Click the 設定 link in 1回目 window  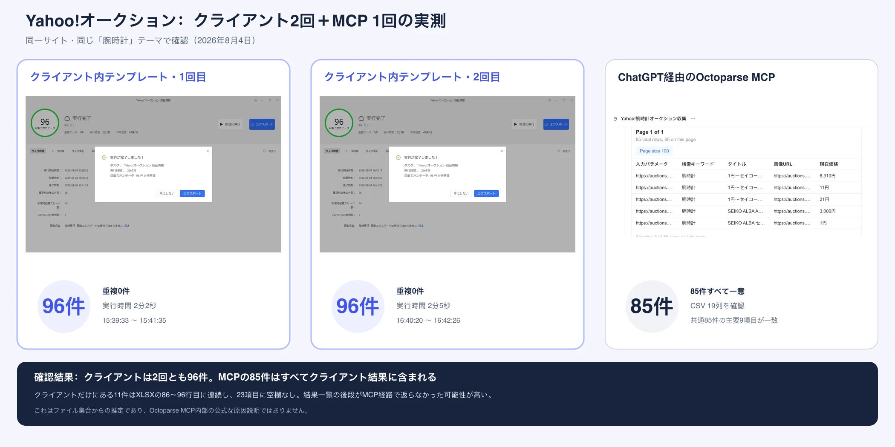point(127,226)
